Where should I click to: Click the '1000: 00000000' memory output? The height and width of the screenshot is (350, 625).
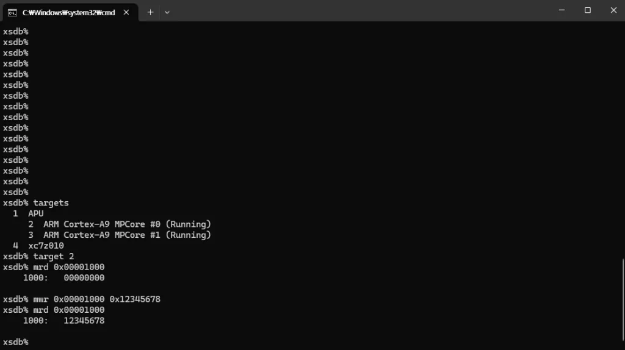coord(63,278)
